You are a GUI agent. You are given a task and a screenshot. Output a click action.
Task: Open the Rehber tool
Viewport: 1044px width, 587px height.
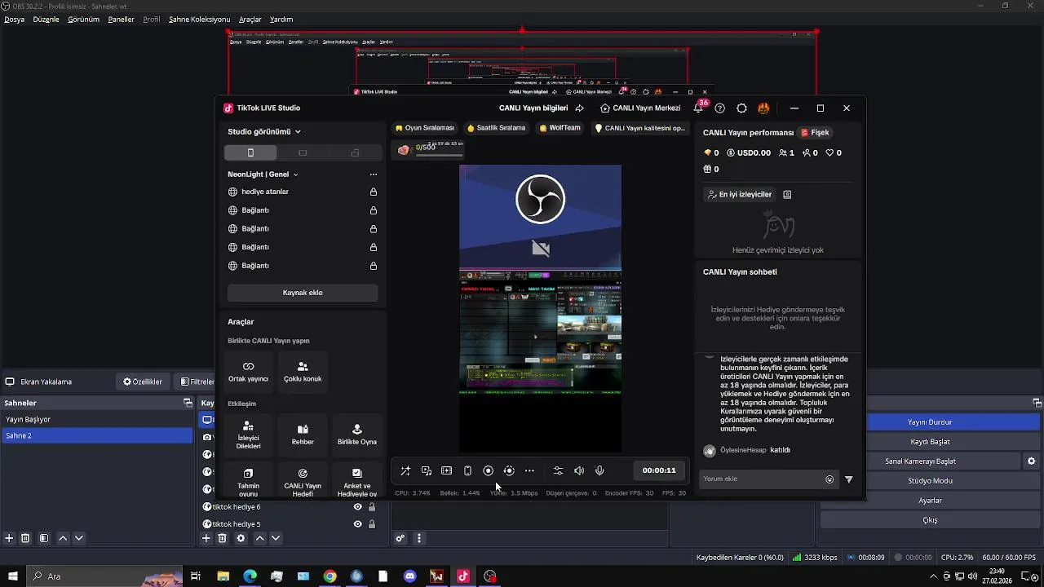[303, 435]
